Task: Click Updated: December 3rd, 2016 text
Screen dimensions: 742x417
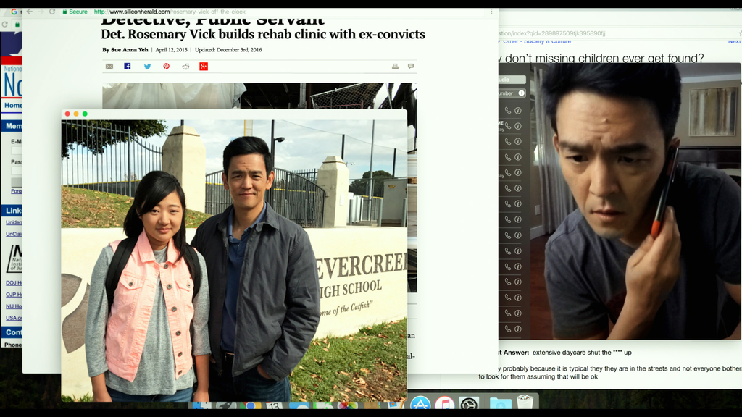Action: (228, 50)
